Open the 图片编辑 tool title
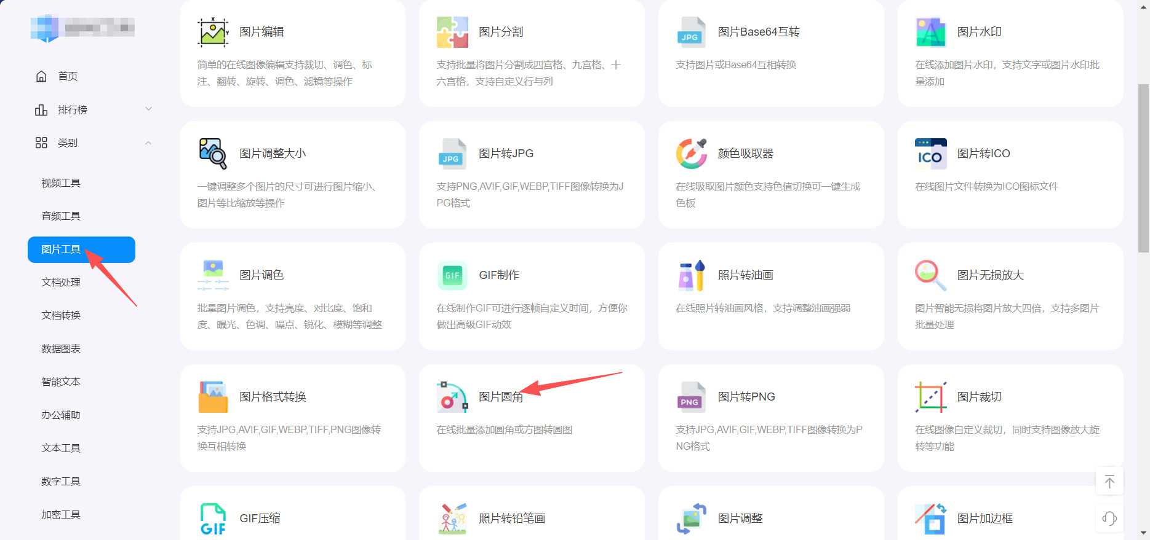The width and height of the screenshot is (1150, 540). 262,32
